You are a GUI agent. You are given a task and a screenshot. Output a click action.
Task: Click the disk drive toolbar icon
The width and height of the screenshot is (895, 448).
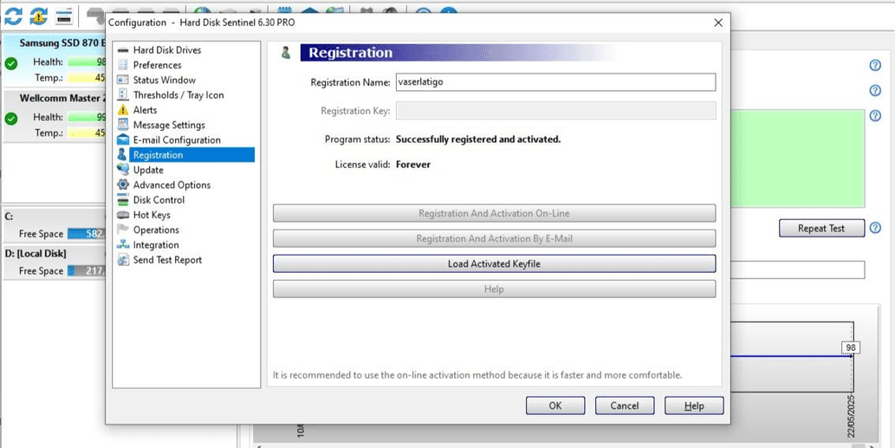pos(63,17)
